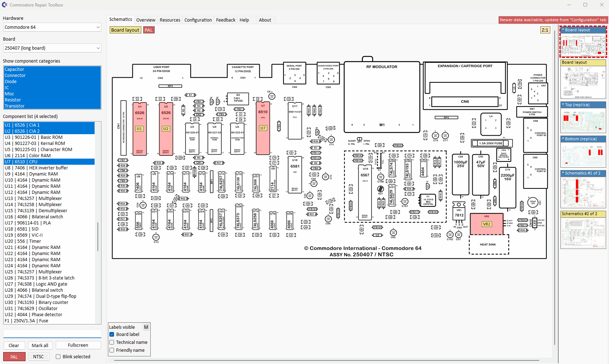This screenshot has width=609, height=364.
Task: Switch to the Configuration tab
Action: point(198,20)
